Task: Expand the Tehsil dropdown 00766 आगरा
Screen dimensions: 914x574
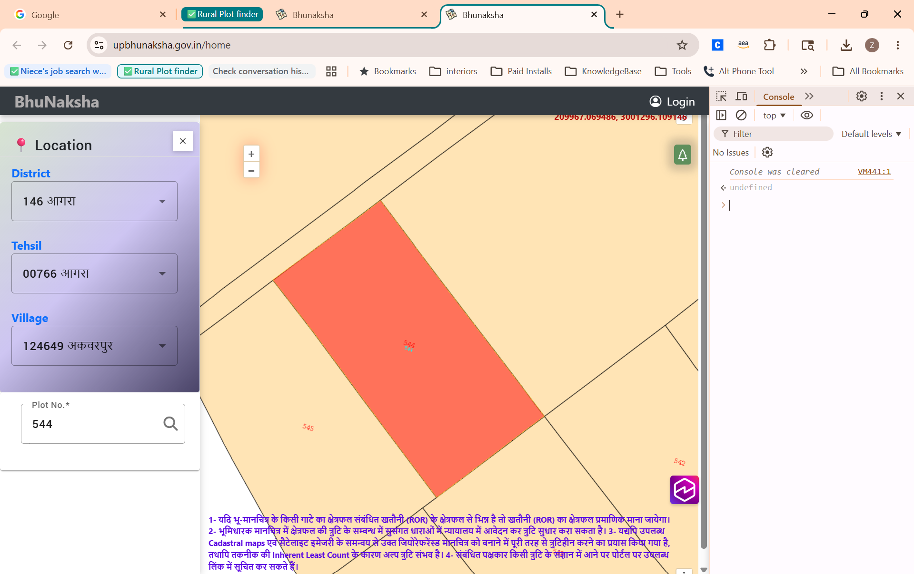Action: pos(94,273)
